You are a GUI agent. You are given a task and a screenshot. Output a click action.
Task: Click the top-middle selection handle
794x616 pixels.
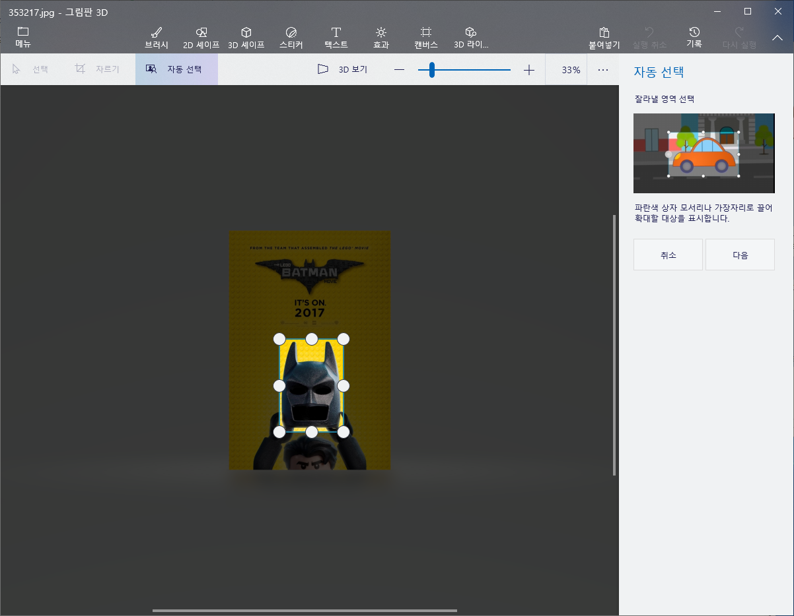pos(312,339)
